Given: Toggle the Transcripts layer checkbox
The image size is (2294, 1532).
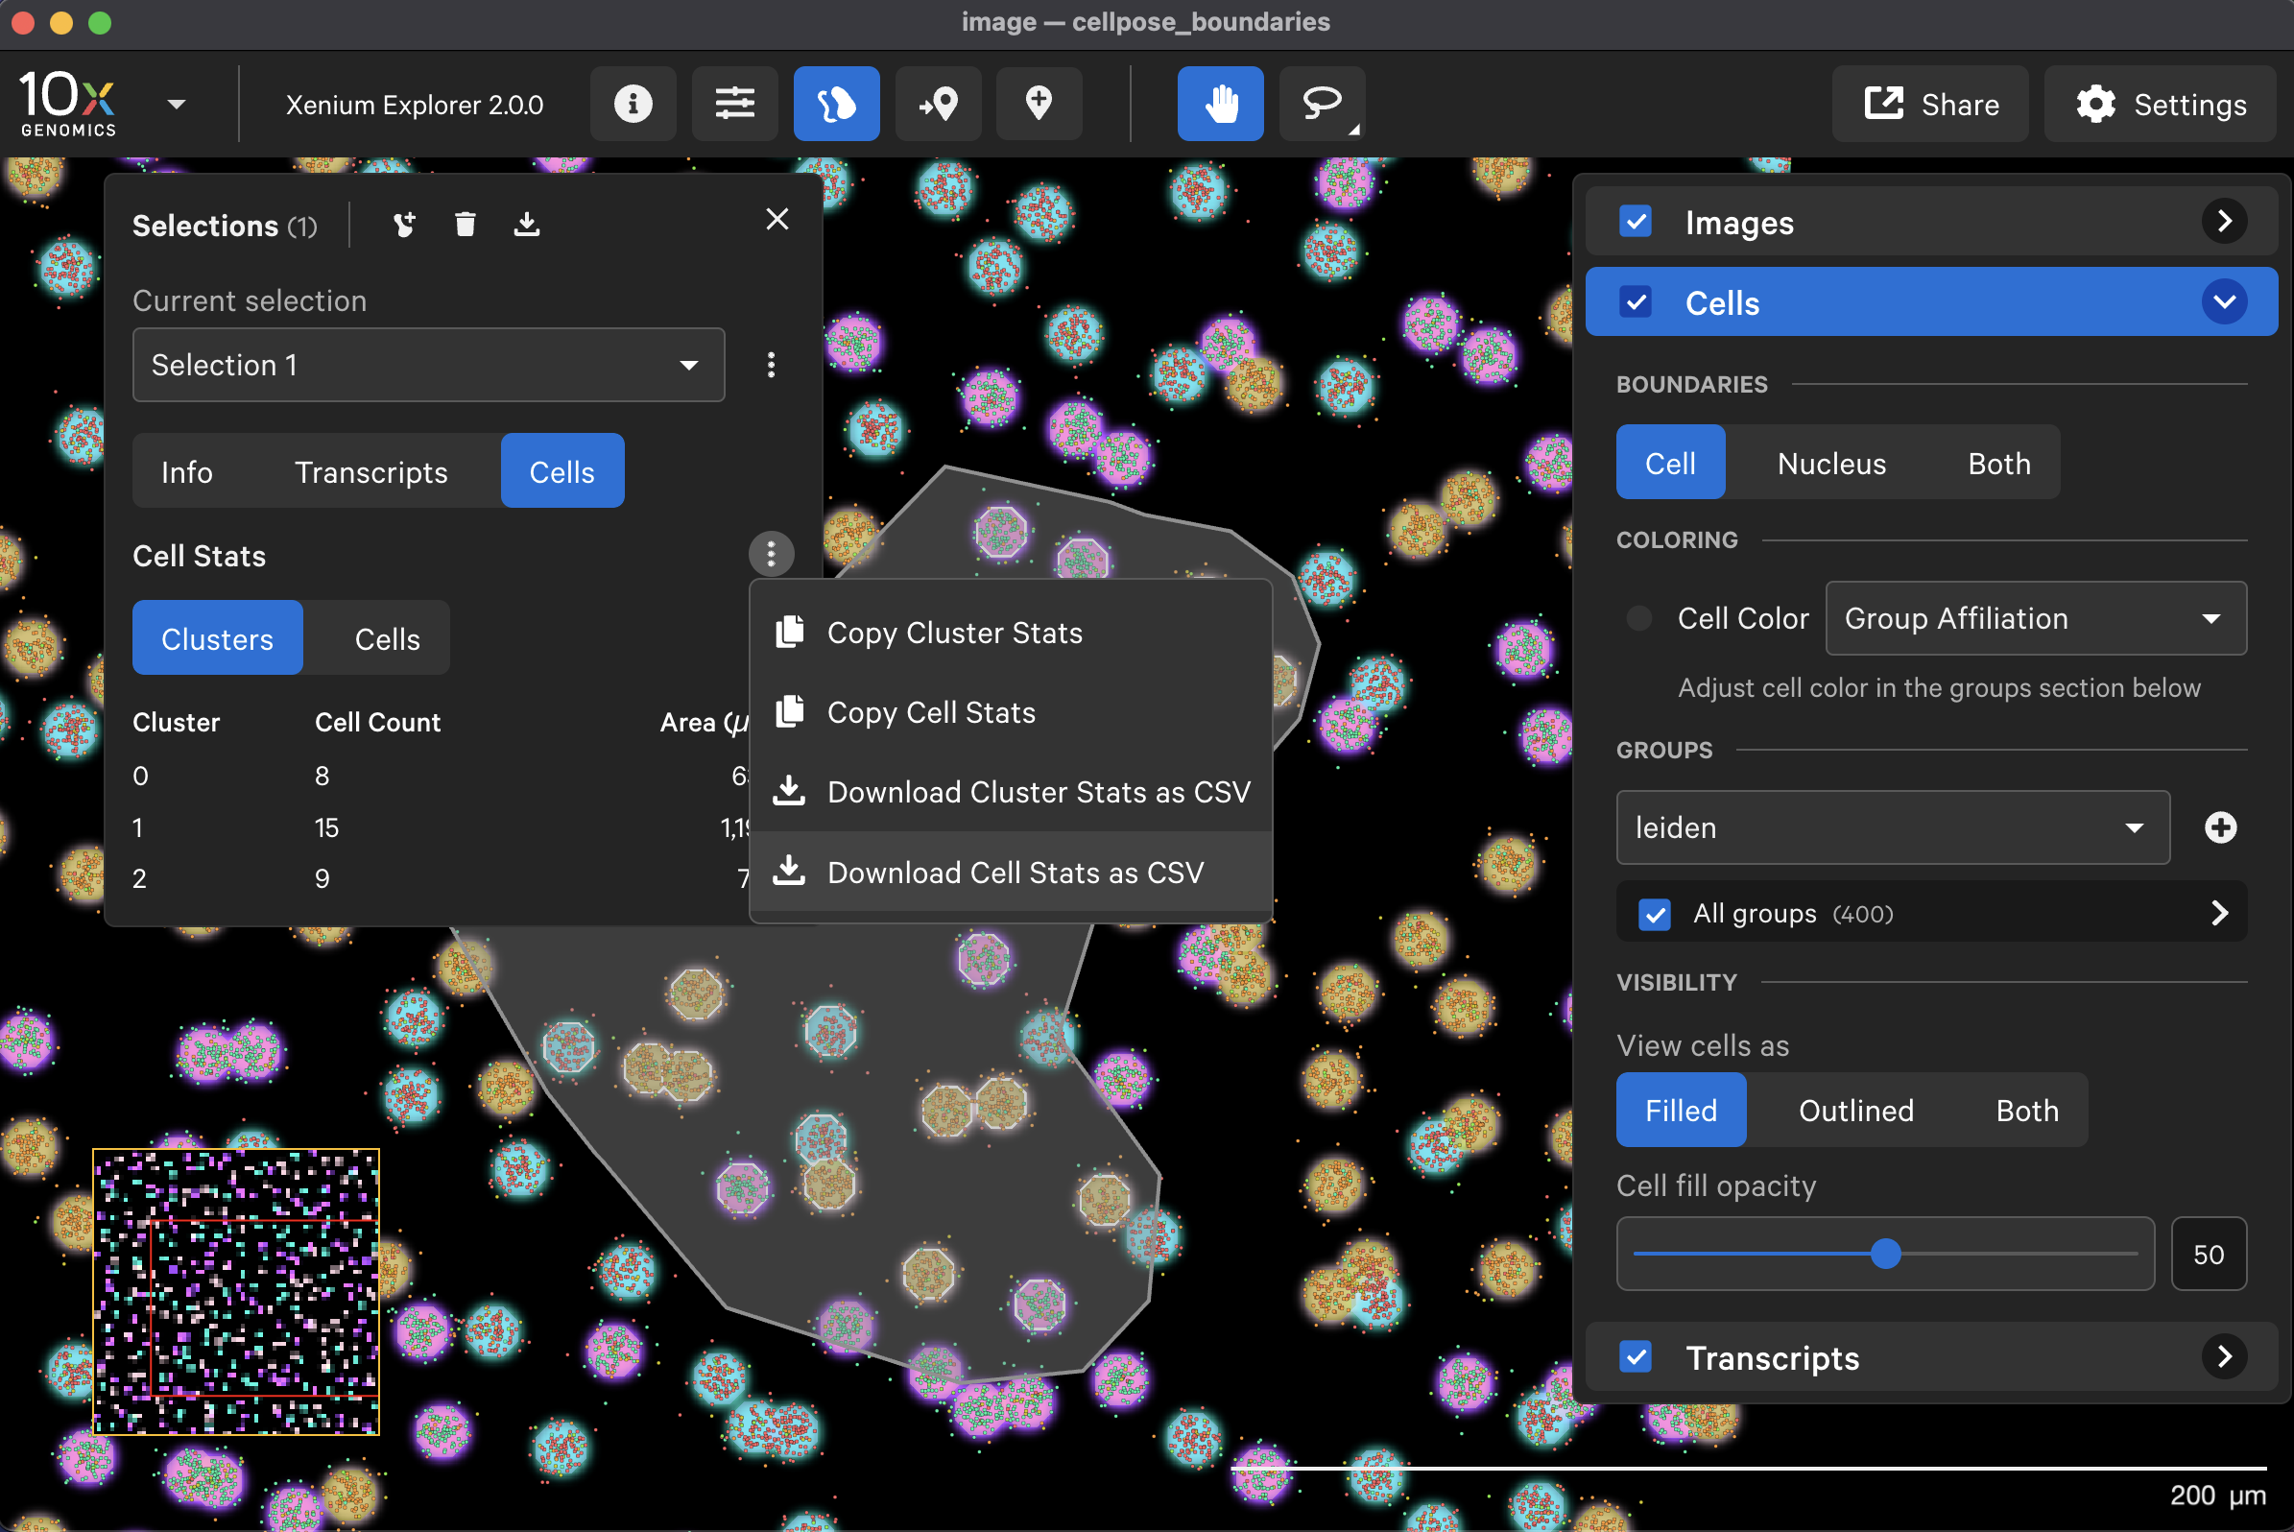Looking at the screenshot, I should 1636,1357.
